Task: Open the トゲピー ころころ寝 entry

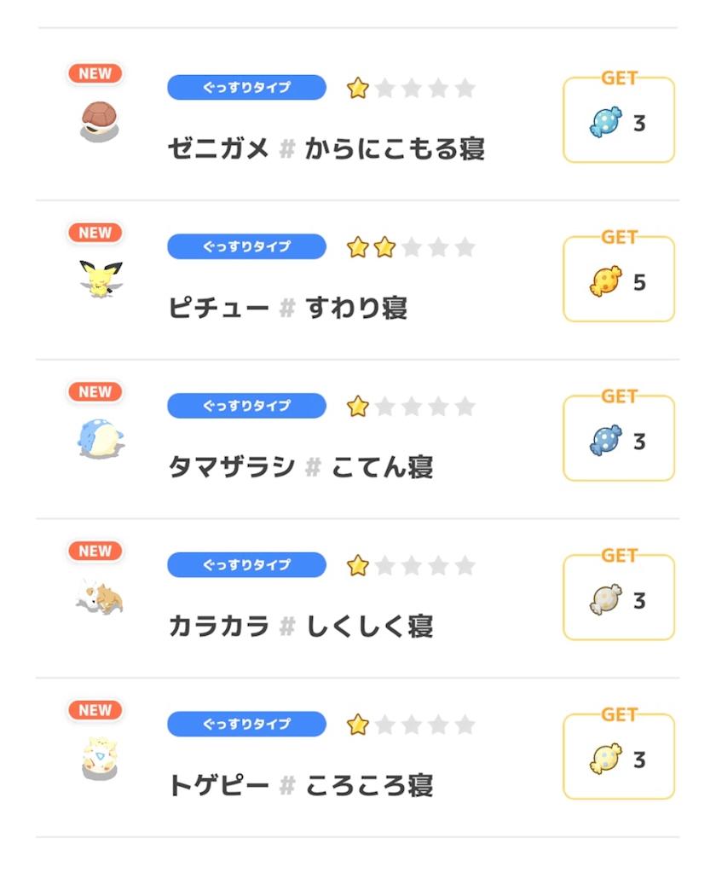Action: click(x=300, y=785)
